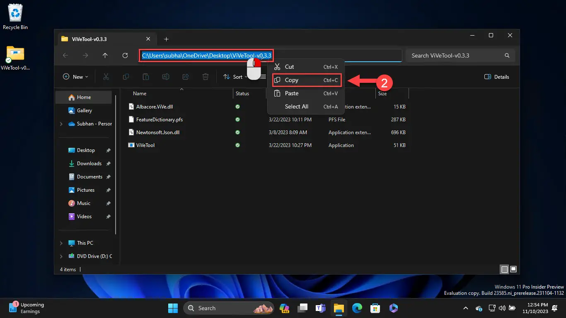The image size is (566, 318).
Task: Click the Search ViVeTool-v0.3.3 box
Action: (460, 55)
